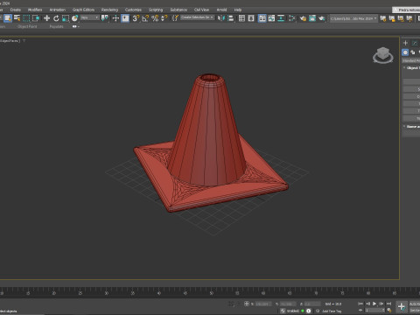
Task: Select the Shapes category in the Command Panel
Action: (413, 52)
